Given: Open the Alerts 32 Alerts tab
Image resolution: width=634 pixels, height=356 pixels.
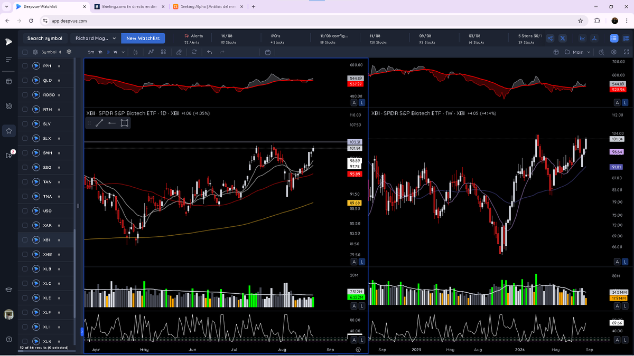Looking at the screenshot, I should (193, 39).
